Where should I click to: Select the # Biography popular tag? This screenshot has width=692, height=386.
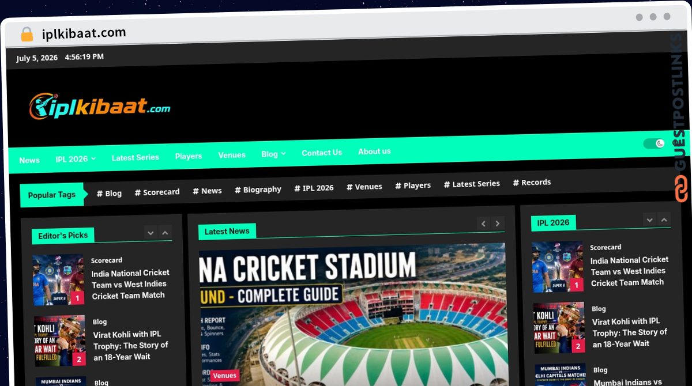pyautogui.click(x=258, y=190)
